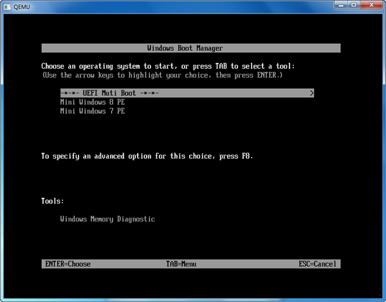Click the arrow keys hint text

point(161,75)
